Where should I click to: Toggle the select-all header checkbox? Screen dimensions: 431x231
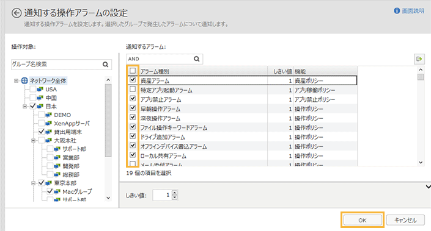click(x=133, y=71)
